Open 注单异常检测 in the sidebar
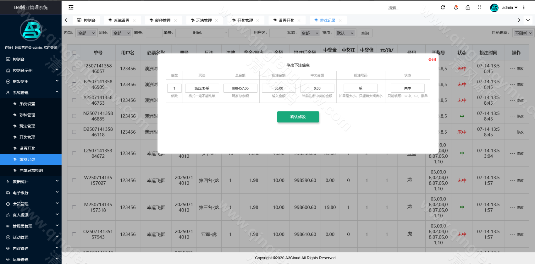The image size is (535, 264). (31, 171)
